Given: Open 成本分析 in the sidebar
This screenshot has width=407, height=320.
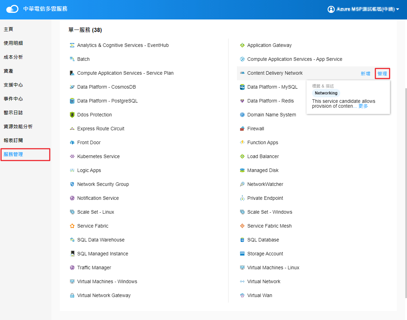Looking at the screenshot, I should [13, 57].
